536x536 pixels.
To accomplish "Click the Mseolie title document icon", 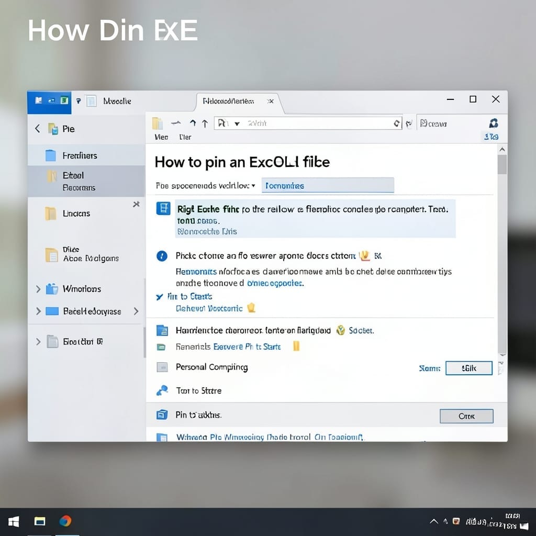I will click(x=91, y=101).
